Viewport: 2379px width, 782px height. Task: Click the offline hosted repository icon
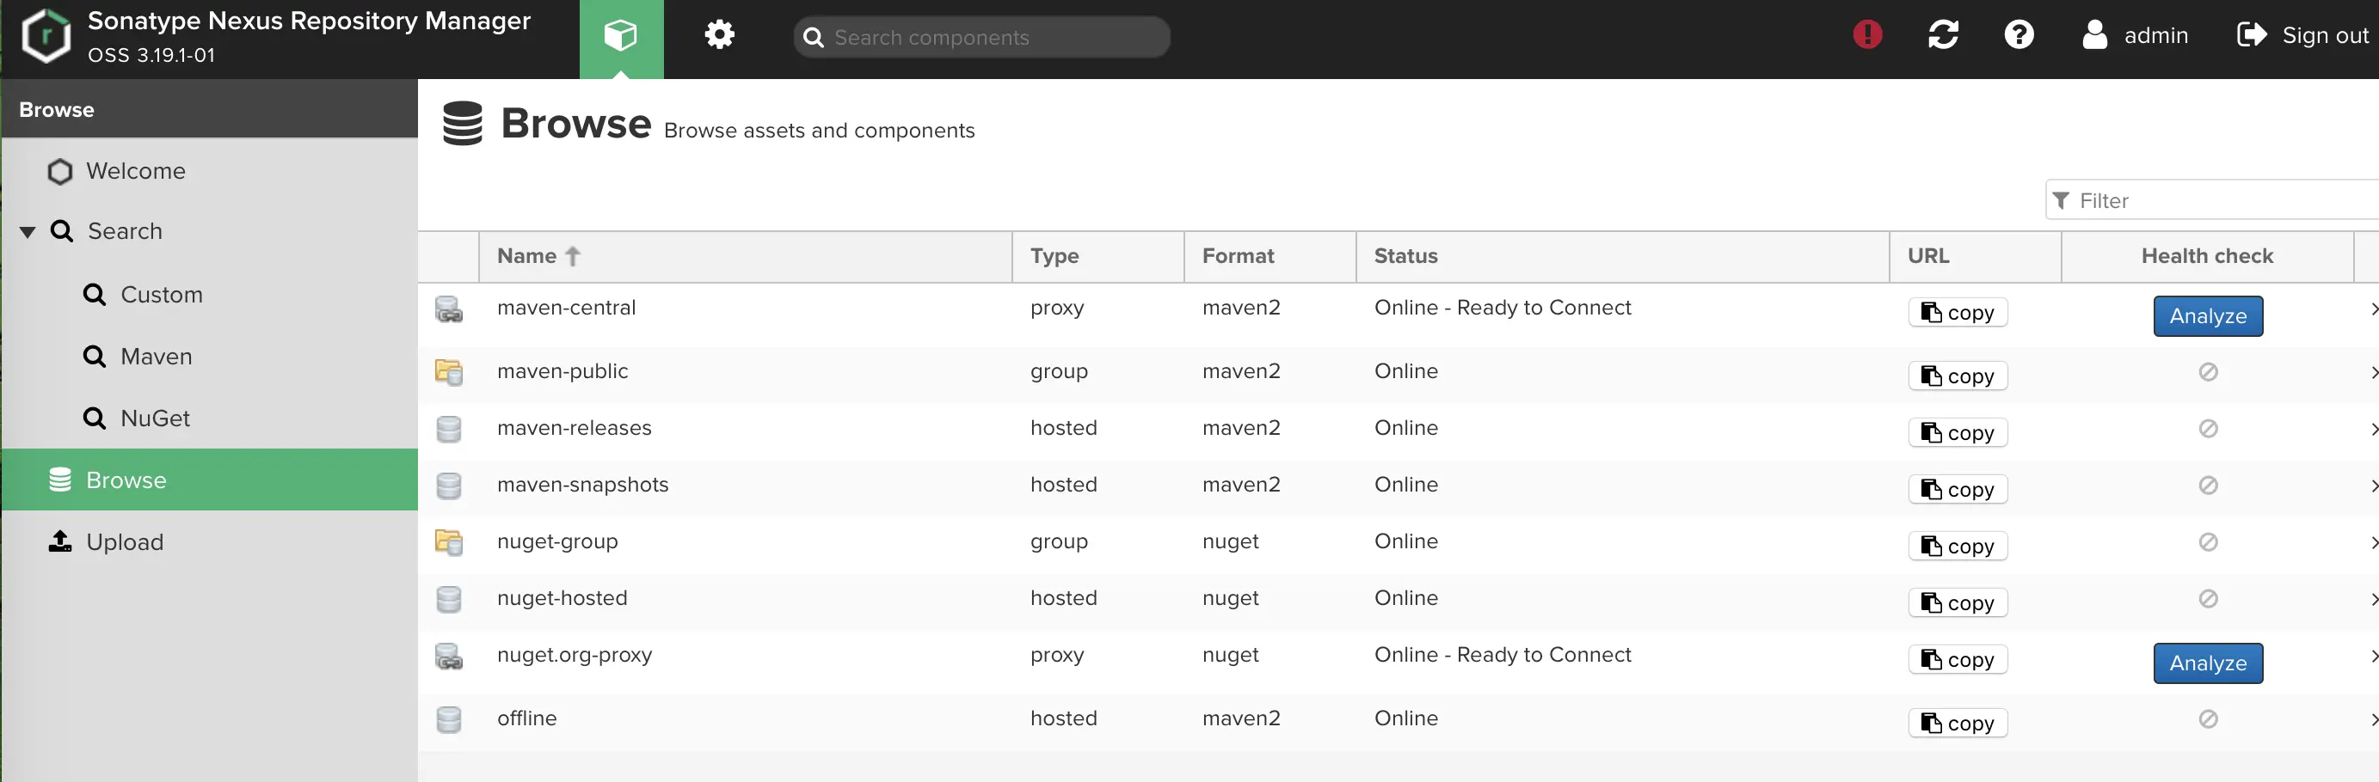point(449,719)
